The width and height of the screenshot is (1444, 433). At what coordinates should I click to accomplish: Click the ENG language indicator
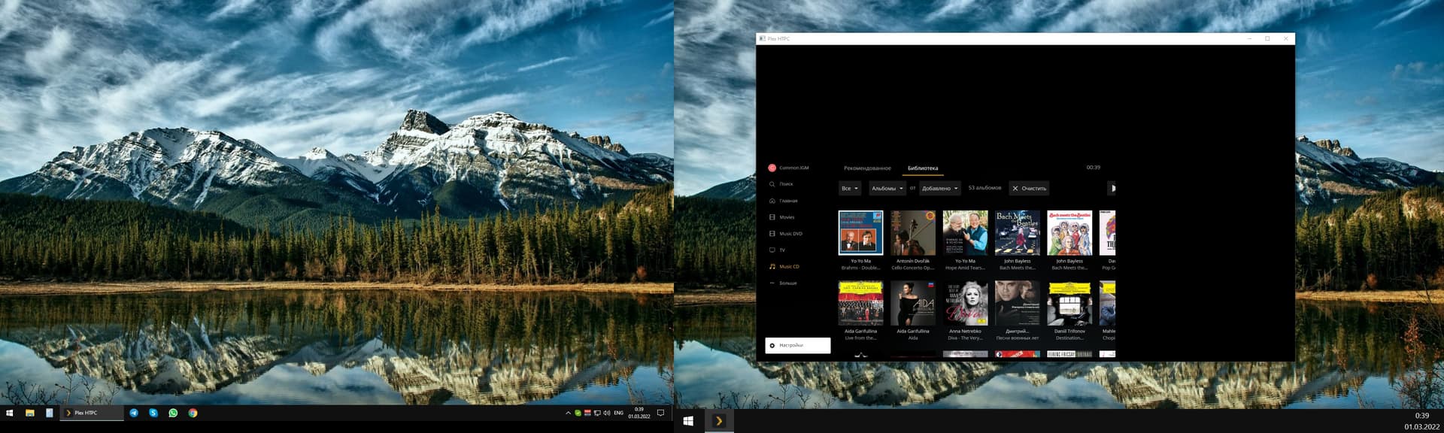(619, 413)
